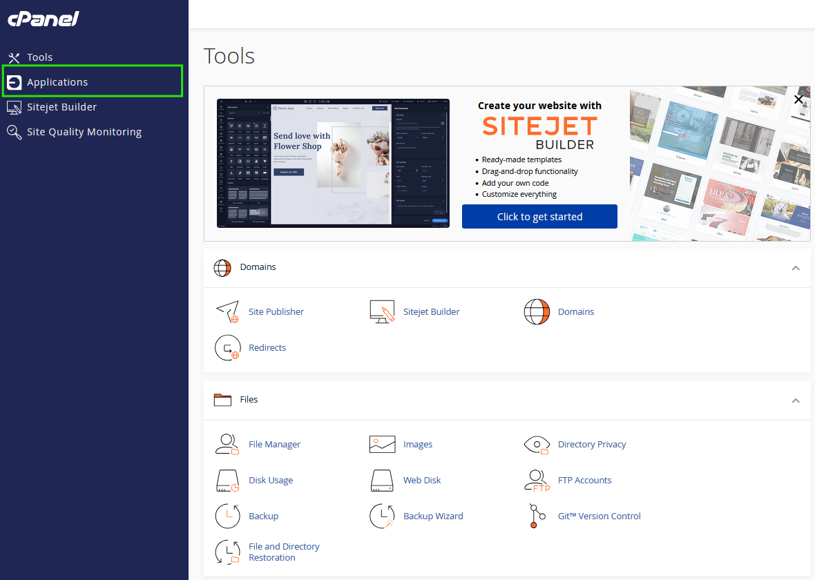The width and height of the screenshot is (815, 580).
Task: Click the Backup Wizard icon
Action: (382, 516)
